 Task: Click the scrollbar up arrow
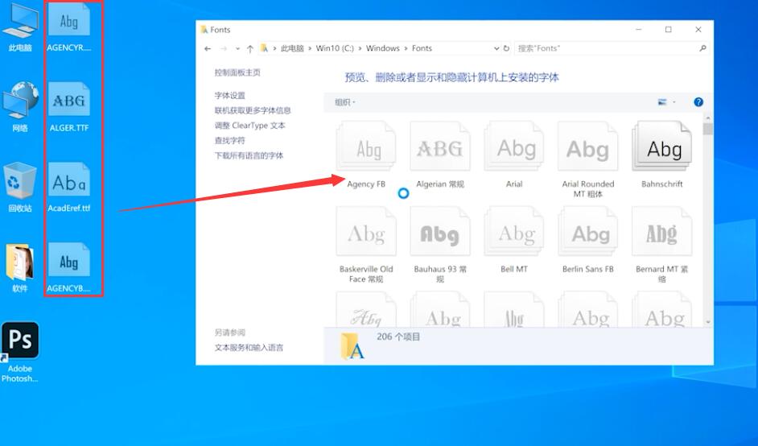point(708,118)
